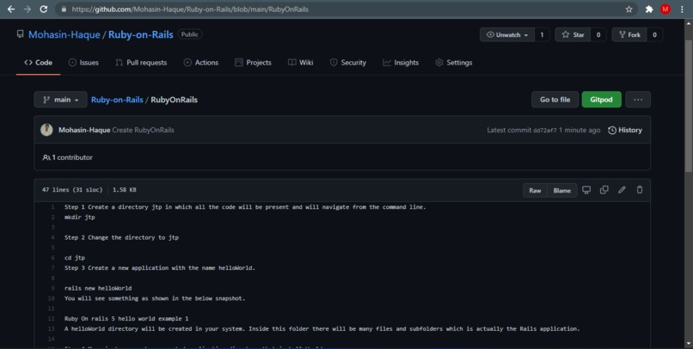Open the Settings tab
The width and height of the screenshot is (693, 349).
pos(453,63)
